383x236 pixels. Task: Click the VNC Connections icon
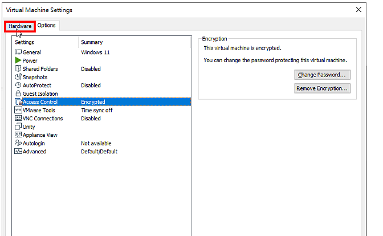pyautogui.click(x=18, y=118)
